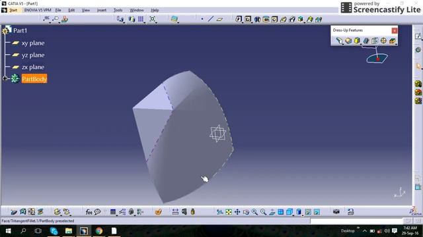Click the Zoom In icon

[254, 212]
